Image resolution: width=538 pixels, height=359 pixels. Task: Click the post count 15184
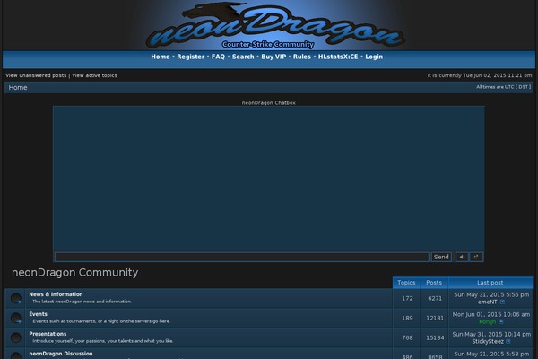(x=435, y=338)
